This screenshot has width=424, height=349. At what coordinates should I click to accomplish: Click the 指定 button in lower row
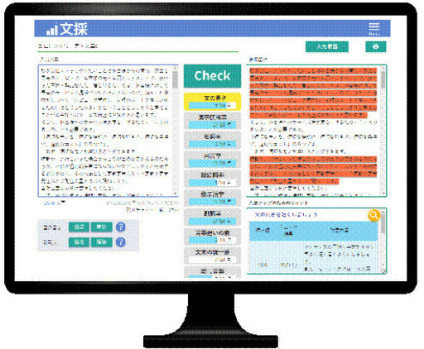point(79,242)
